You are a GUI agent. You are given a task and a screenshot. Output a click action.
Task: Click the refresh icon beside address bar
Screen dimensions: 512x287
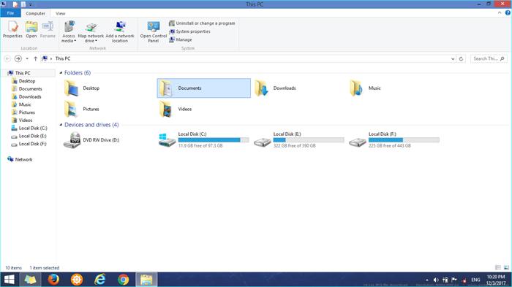click(461, 58)
